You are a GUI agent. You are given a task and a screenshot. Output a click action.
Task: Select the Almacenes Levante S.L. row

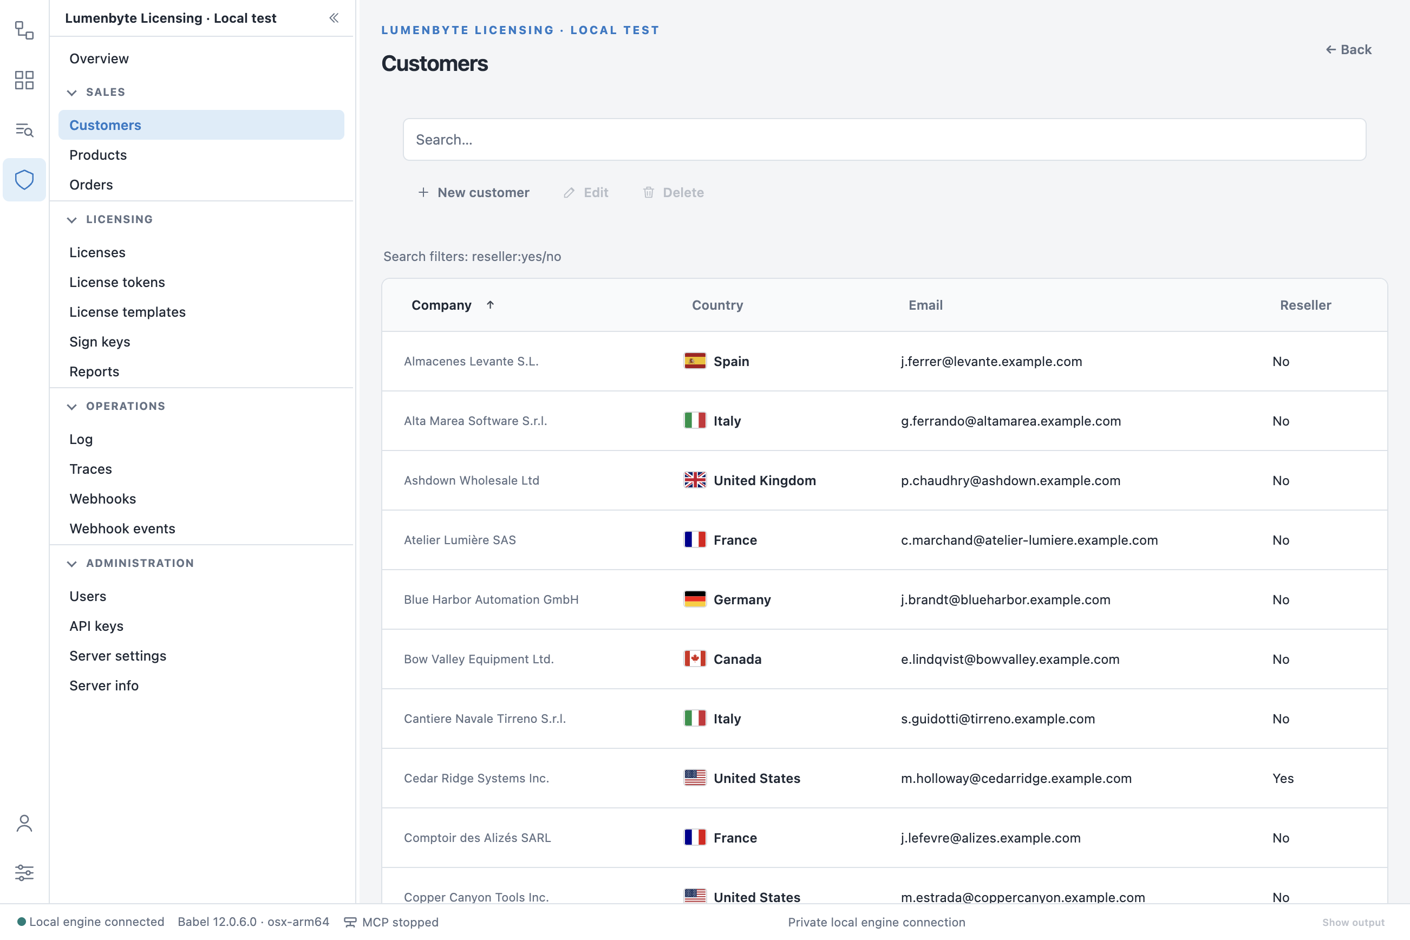point(884,362)
